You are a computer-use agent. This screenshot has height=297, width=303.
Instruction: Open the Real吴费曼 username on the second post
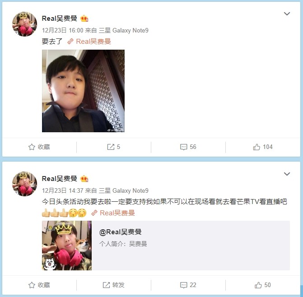59,179
